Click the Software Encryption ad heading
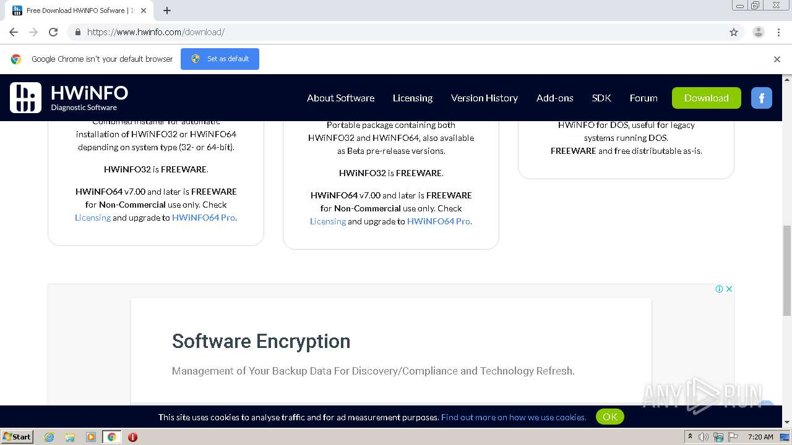 pyautogui.click(x=261, y=341)
